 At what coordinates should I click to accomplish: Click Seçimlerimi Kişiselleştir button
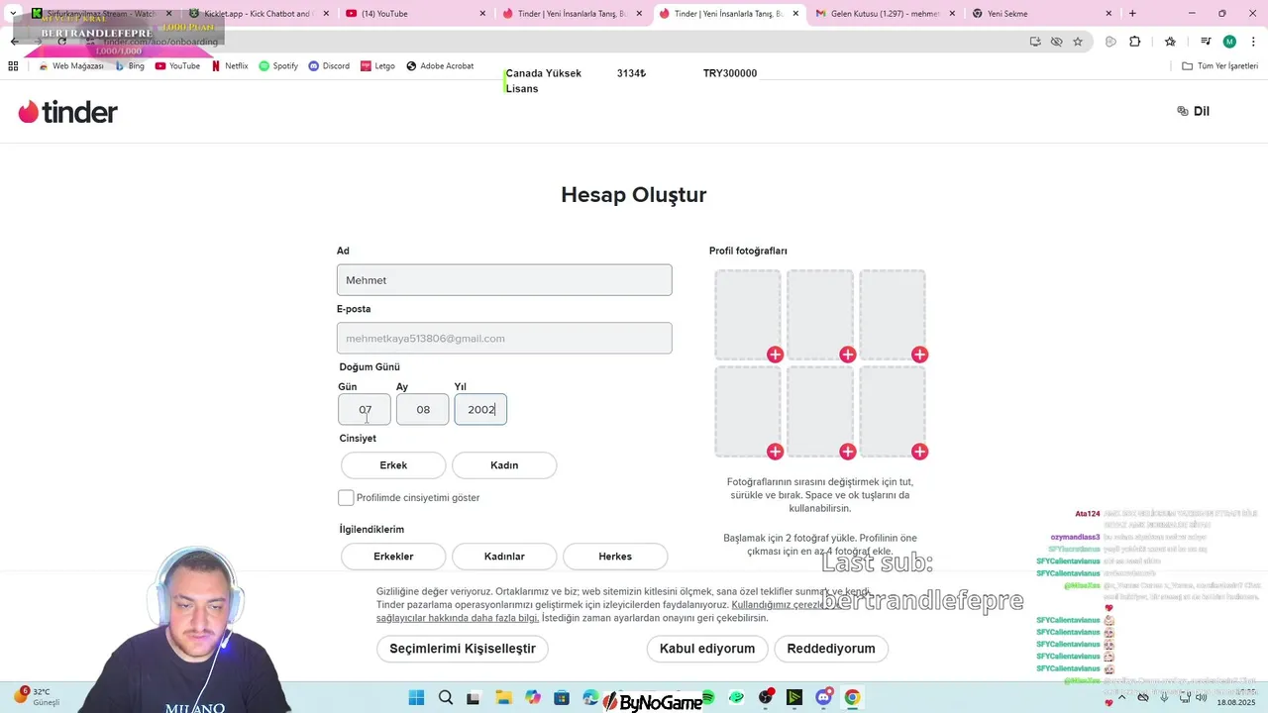[463, 649]
